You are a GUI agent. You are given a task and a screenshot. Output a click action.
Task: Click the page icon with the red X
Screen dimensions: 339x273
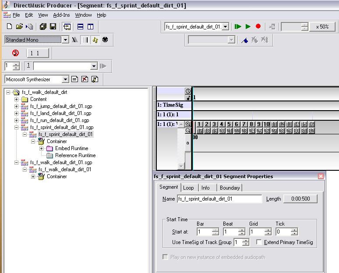point(85,79)
